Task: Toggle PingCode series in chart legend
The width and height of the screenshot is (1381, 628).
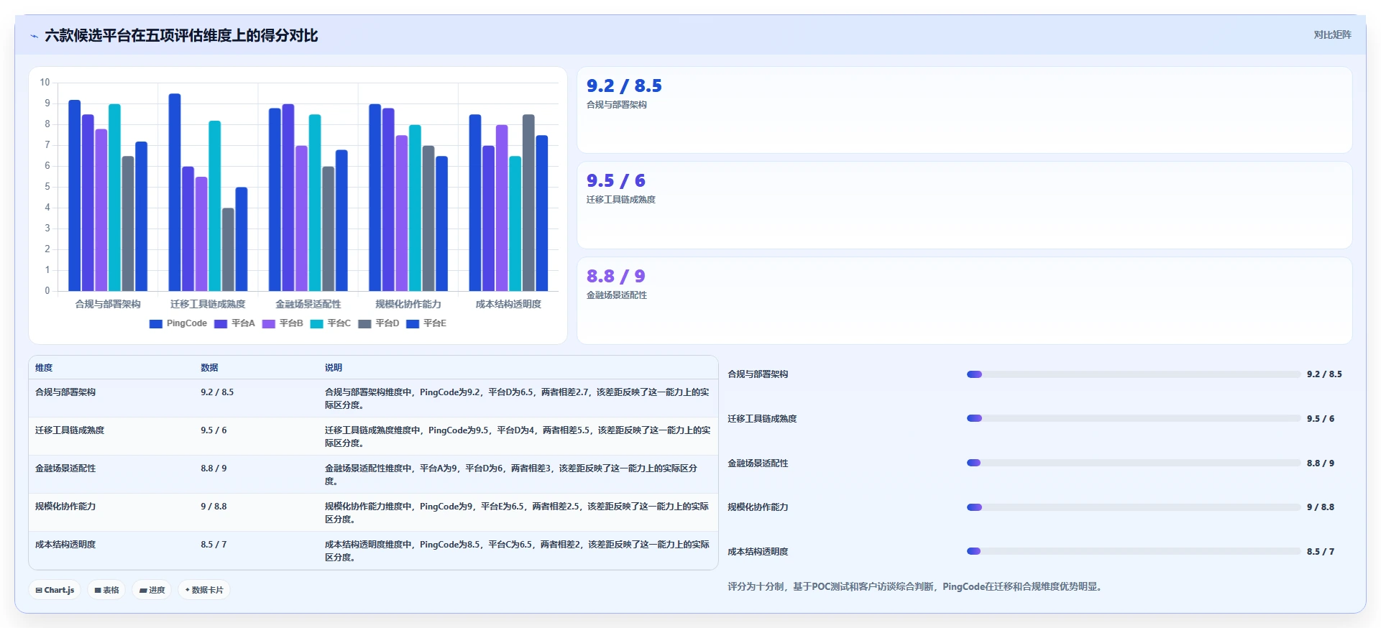Action: [178, 323]
